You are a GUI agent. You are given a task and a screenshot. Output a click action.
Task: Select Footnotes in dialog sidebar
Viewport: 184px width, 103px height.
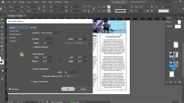pyautogui.click(x=13, y=41)
